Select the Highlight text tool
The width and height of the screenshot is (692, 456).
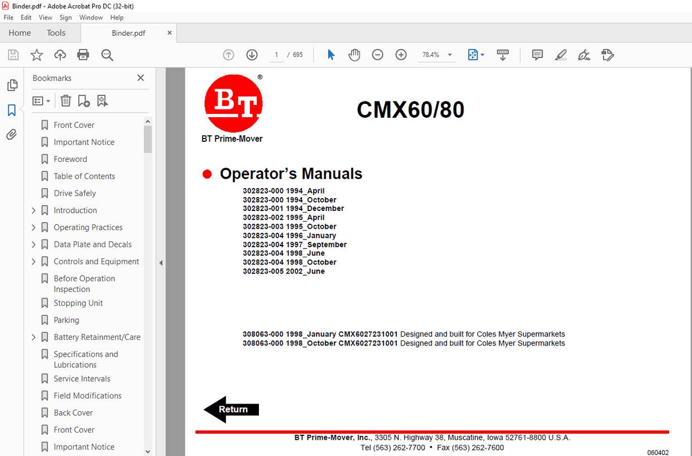click(560, 55)
